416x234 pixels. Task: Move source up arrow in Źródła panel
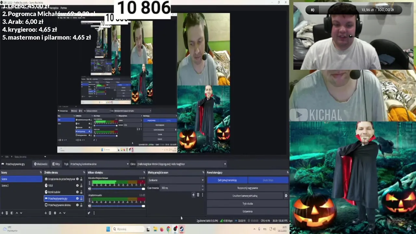point(60,213)
